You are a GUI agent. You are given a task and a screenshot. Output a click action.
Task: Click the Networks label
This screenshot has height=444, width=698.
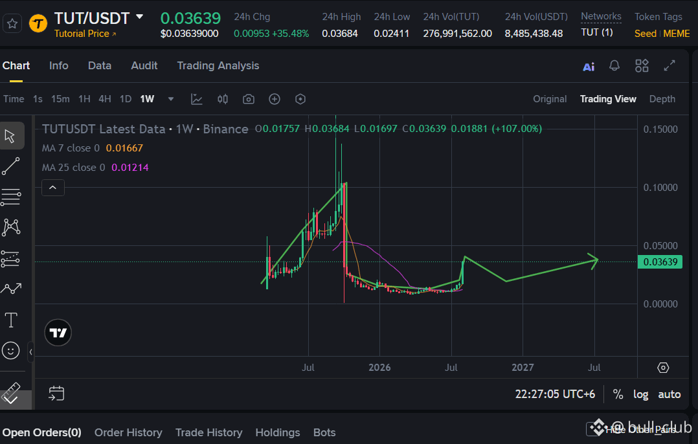click(601, 17)
